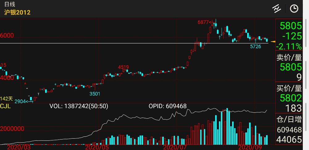This screenshot has width=309, height=150.
Task: Select the 沪银2012 contract title
Action: 17,12
